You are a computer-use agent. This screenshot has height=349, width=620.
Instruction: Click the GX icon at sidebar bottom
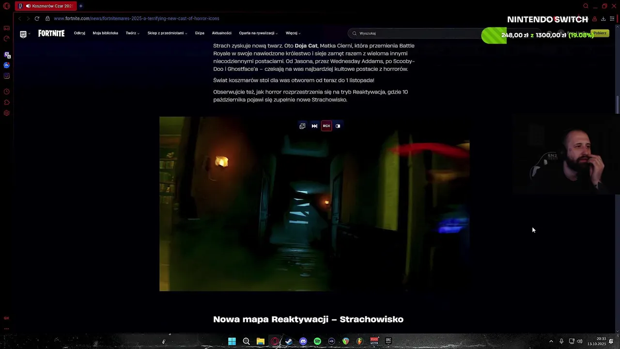7,318
